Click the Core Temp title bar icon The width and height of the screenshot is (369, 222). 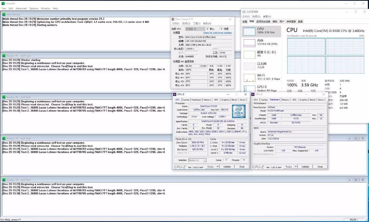[173, 19]
